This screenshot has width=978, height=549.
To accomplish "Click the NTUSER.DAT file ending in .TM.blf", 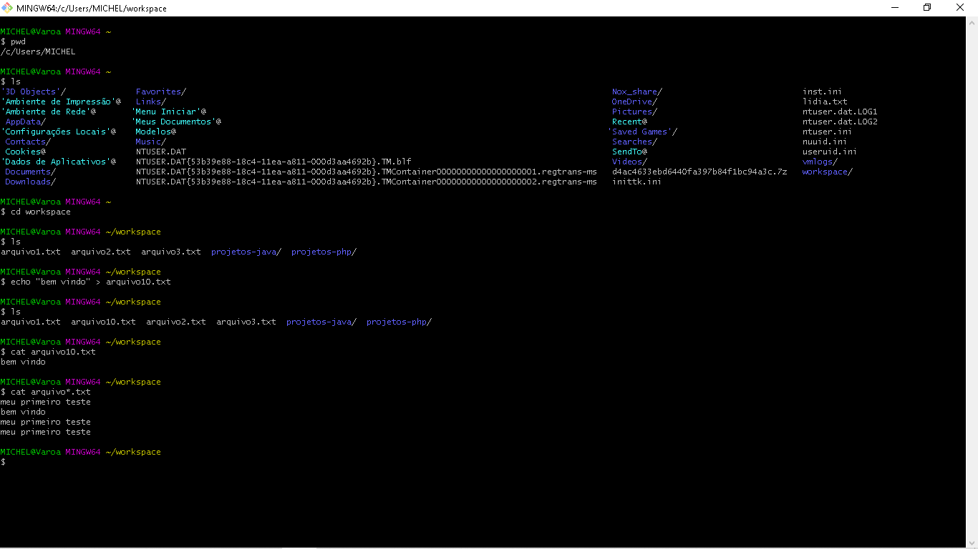I will [274, 162].
